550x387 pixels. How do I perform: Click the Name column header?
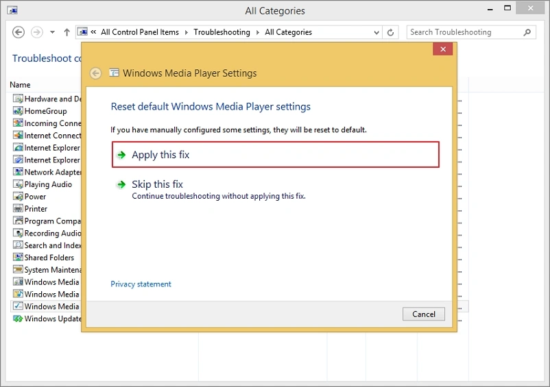click(x=20, y=85)
